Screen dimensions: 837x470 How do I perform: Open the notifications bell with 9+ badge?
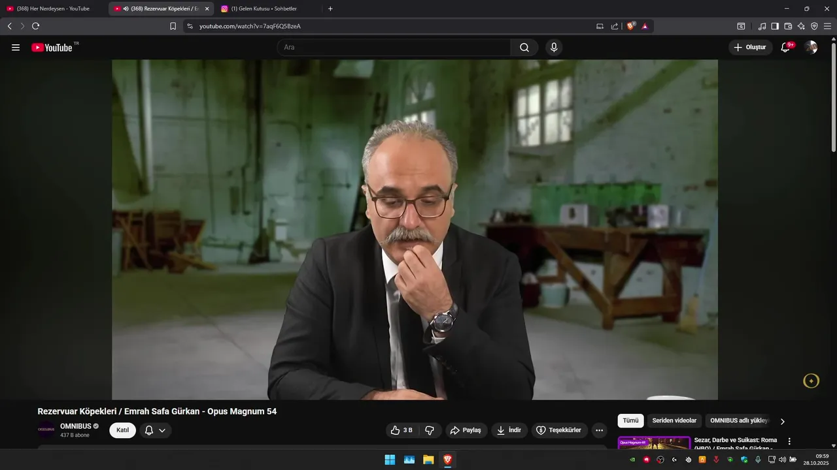click(x=785, y=48)
